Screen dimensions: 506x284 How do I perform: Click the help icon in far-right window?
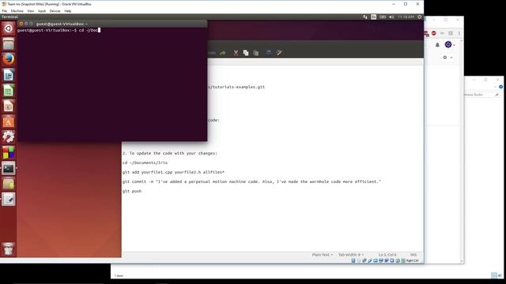[x=500, y=87]
